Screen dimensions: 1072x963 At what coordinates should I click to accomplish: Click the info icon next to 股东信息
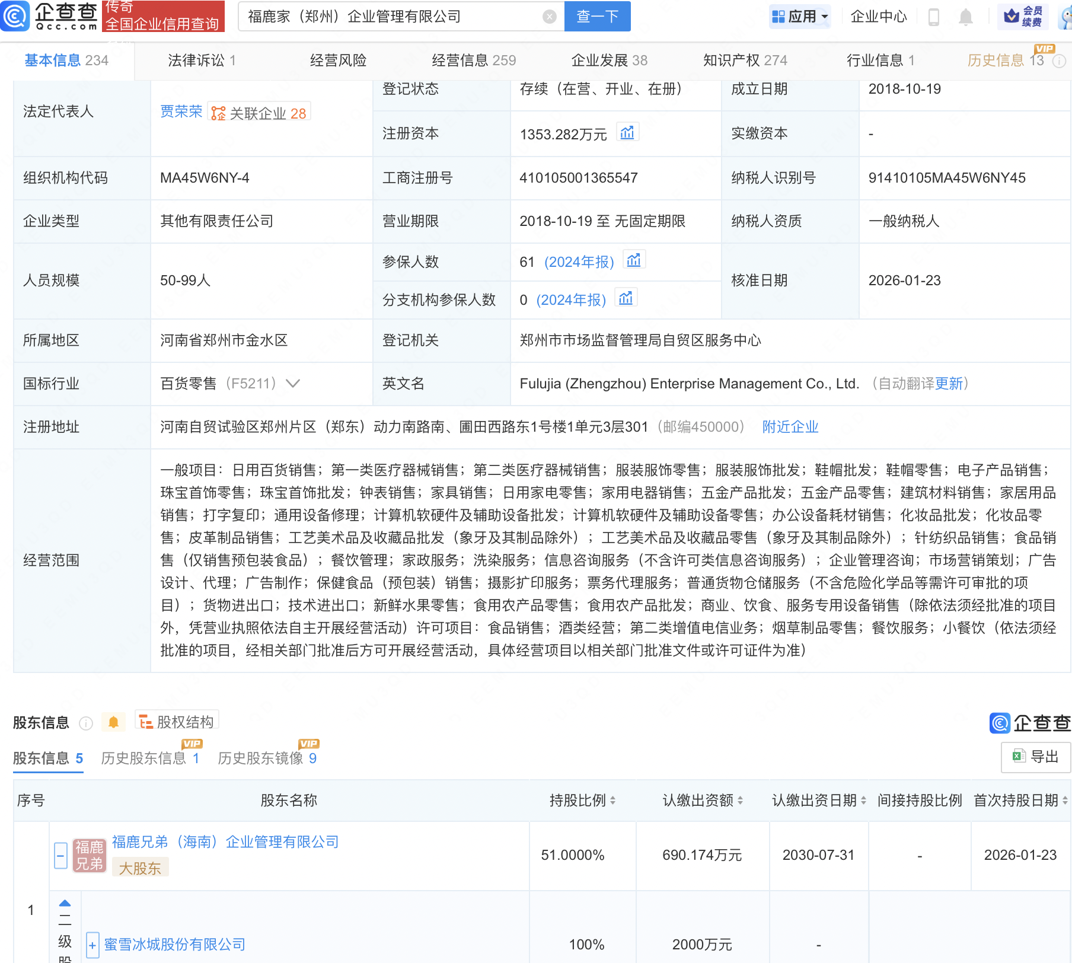[x=86, y=723]
